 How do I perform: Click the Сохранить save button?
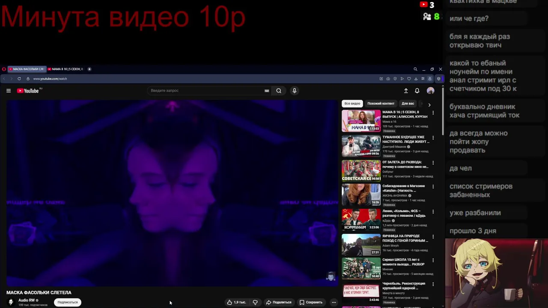(x=311, y=302)
